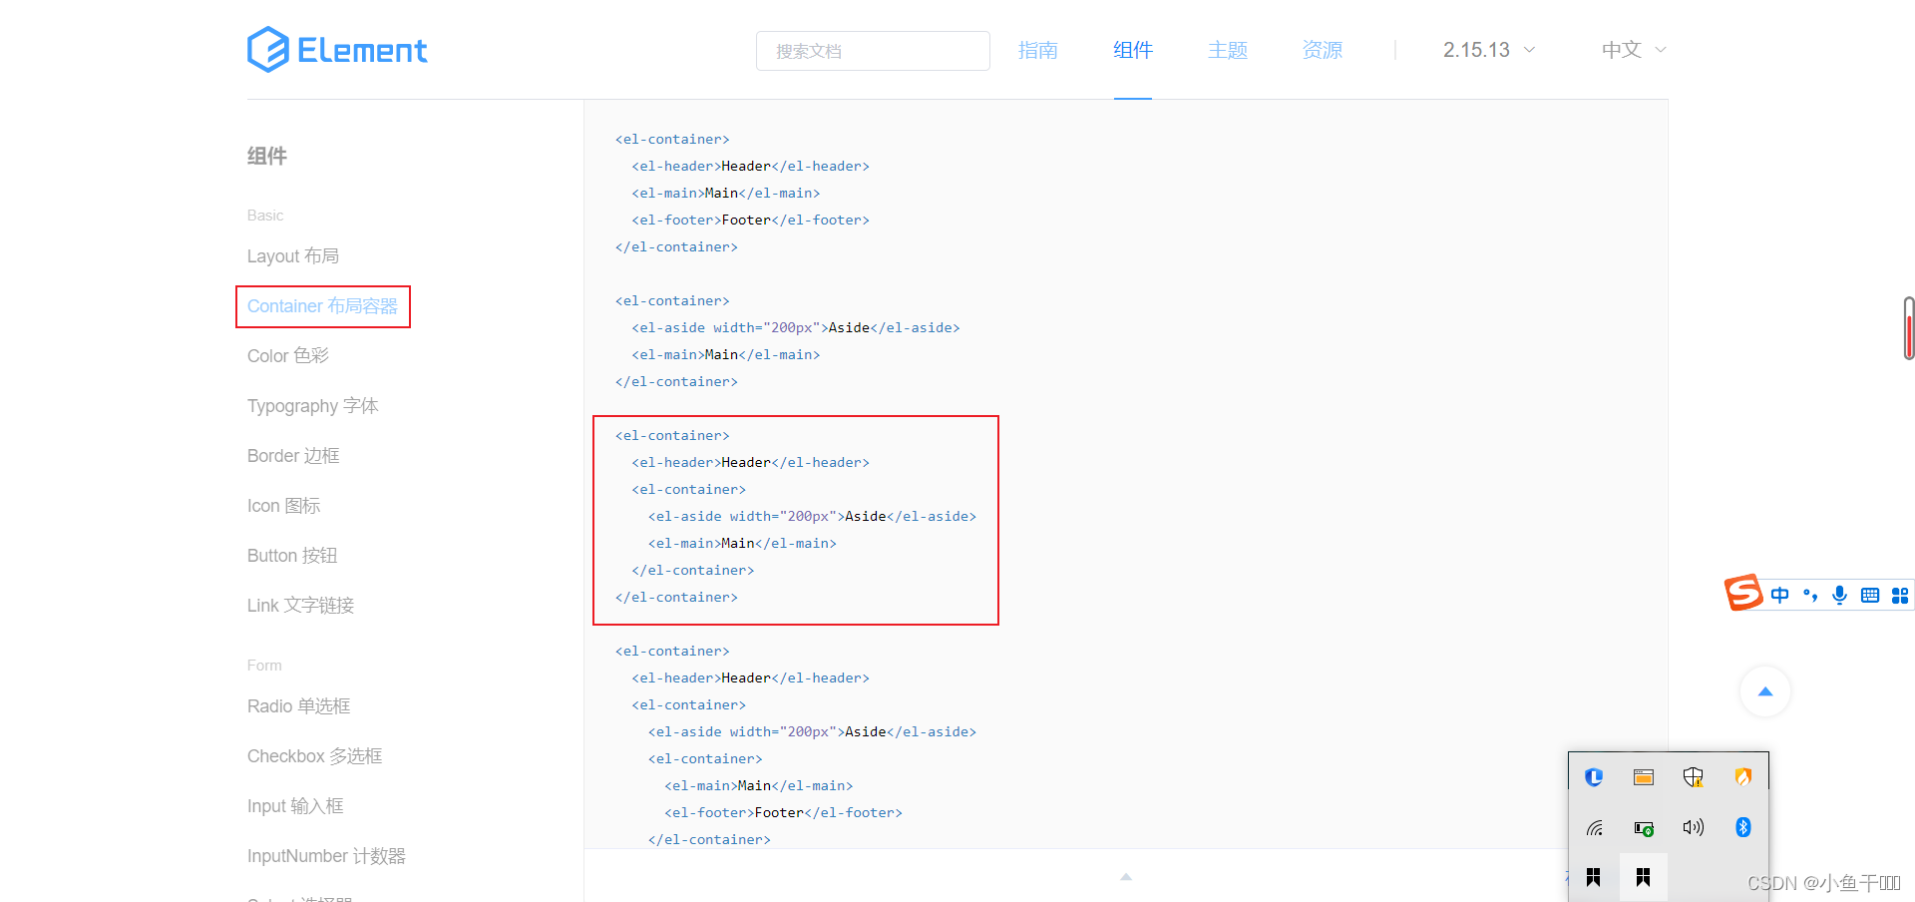Open Layout 布局 in sidebar
The width and height of the screenshot is (1915, 902).
(x=293, y=256)
